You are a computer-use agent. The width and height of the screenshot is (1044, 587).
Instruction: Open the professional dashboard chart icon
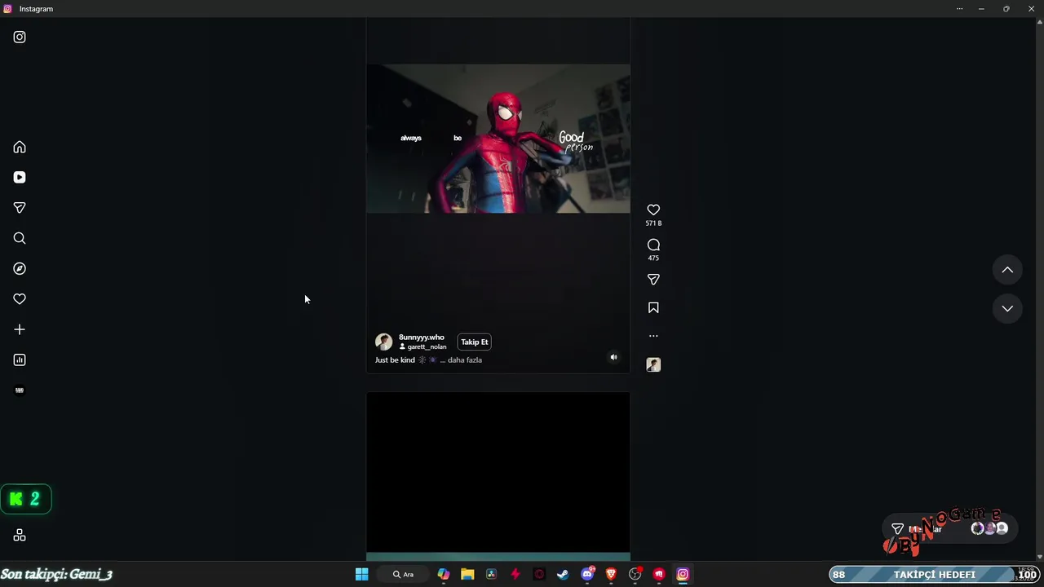(20, 360)
